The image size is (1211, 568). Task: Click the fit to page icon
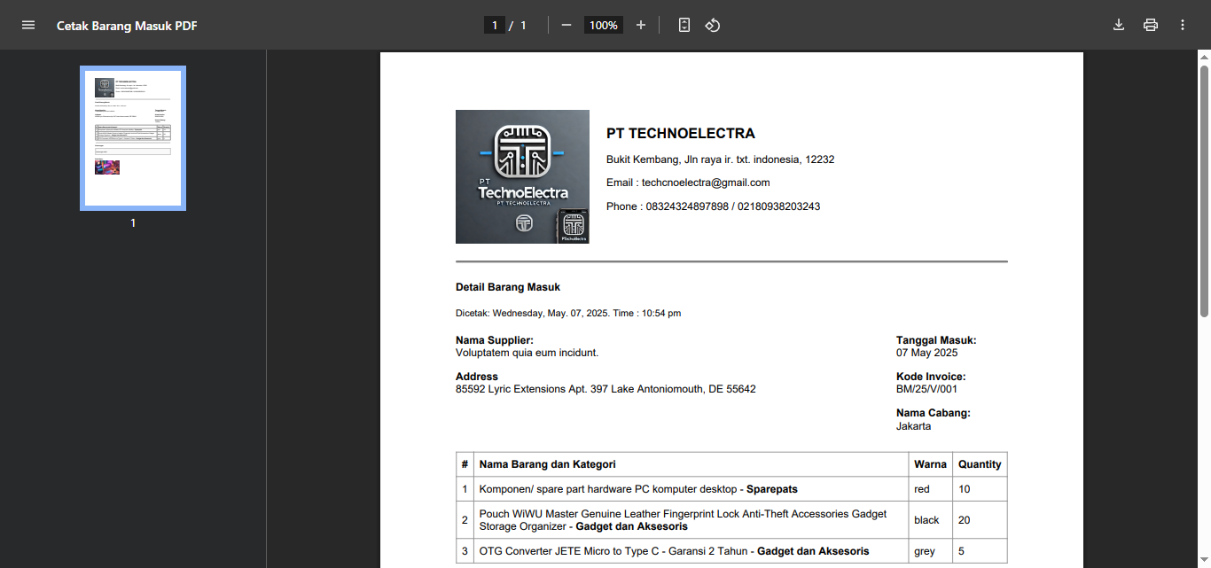[684, 25]
